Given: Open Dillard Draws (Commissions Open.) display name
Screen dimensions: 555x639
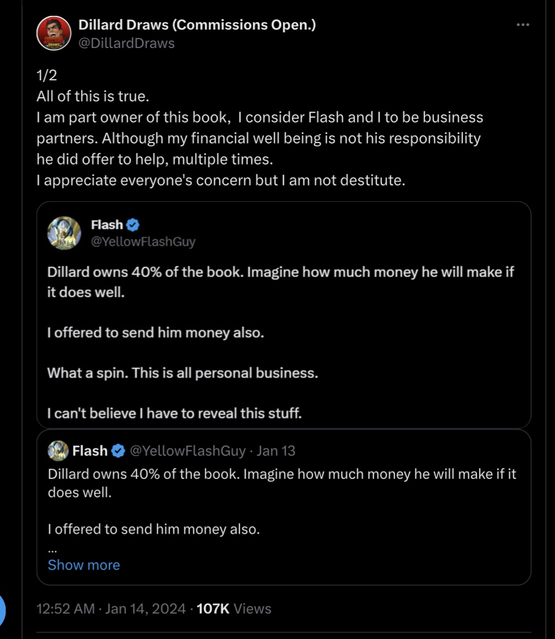Looking at the screenshot, I should click(x=197, y=25).
